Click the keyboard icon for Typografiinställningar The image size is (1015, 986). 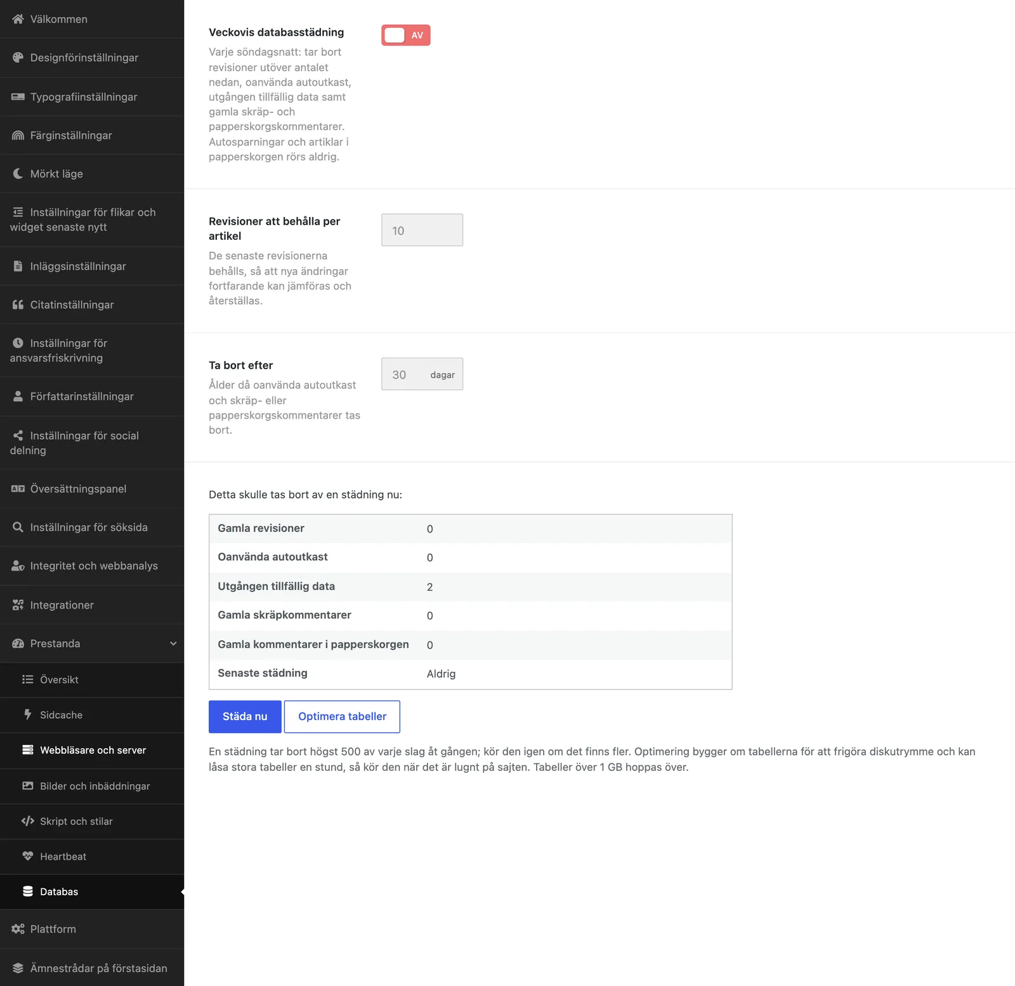[x=18, y=96]
